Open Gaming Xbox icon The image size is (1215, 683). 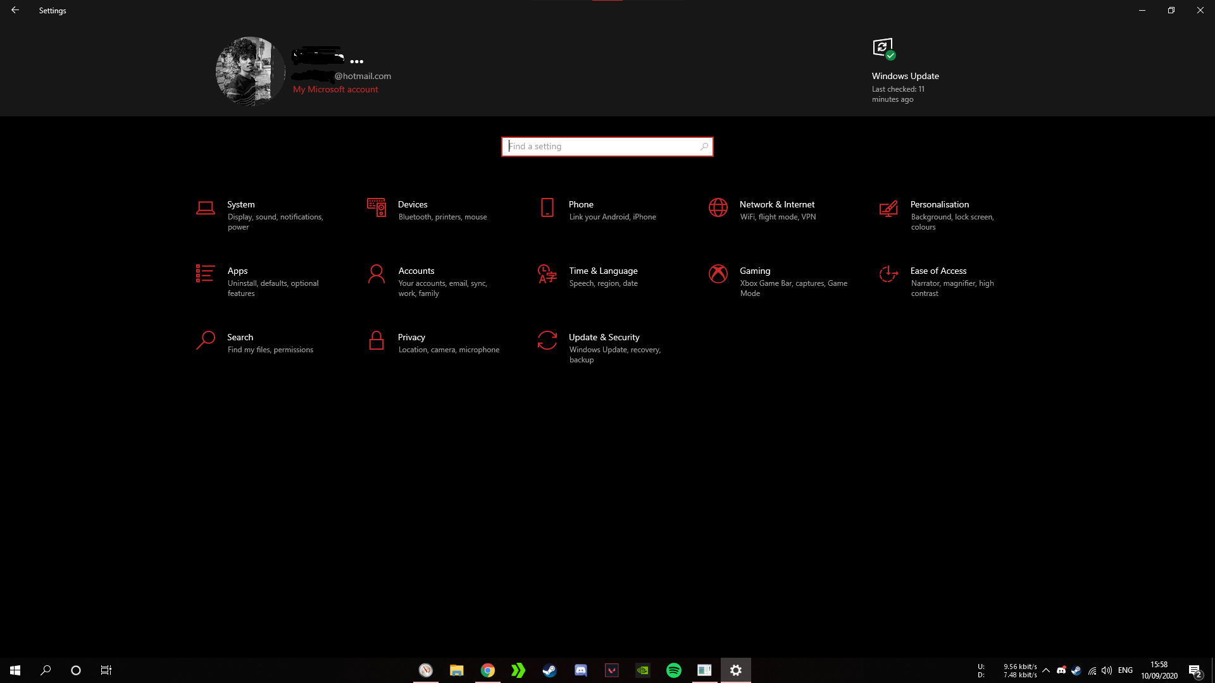718,274
